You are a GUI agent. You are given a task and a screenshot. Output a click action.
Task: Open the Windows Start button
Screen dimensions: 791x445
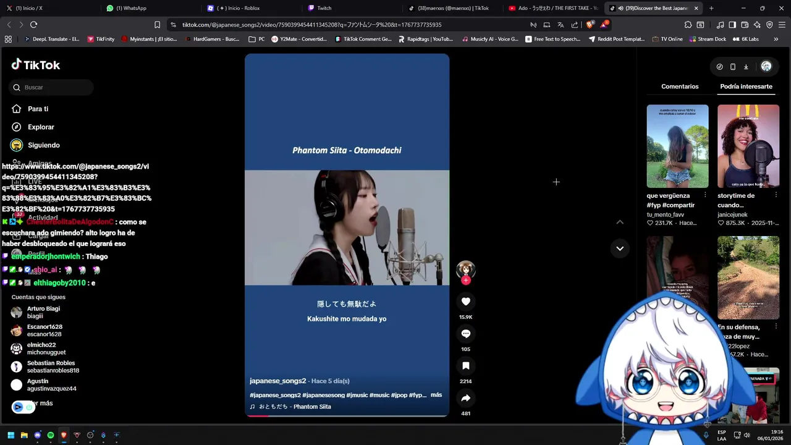coord(11,435)
